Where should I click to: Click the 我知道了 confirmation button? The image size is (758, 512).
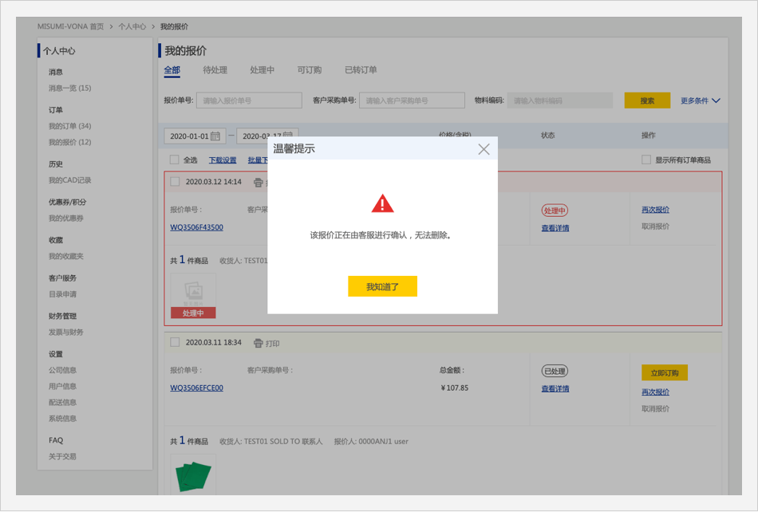382,286
